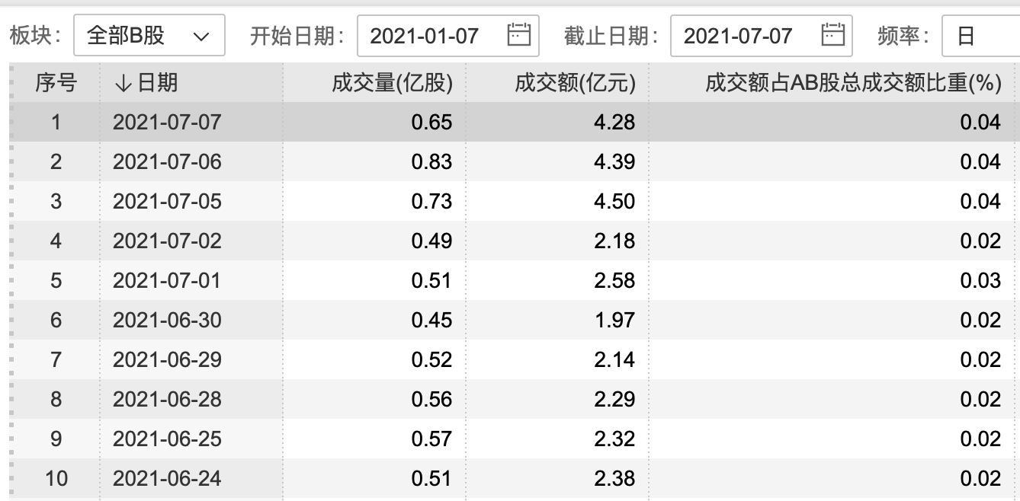Open the 全部B股 sector dropdown
Screen dimensions: 1020x501
click(x=149, y=36)
